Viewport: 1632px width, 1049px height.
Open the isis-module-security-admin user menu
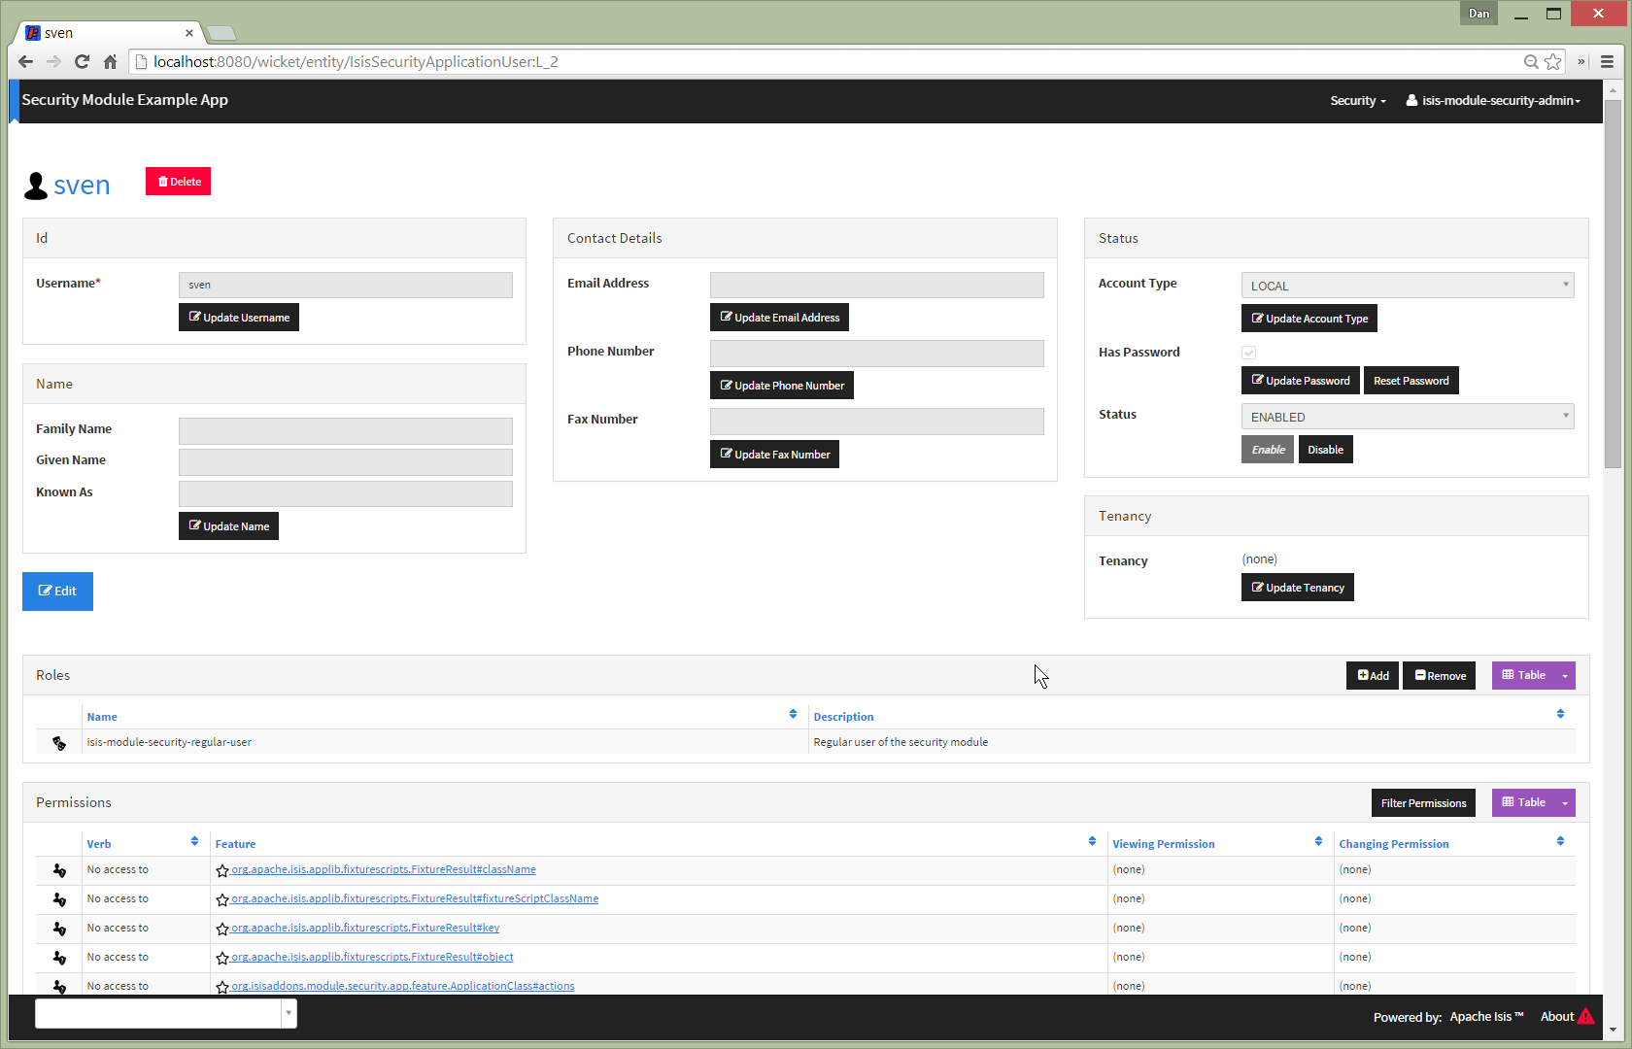click(x=1493, y=101)
